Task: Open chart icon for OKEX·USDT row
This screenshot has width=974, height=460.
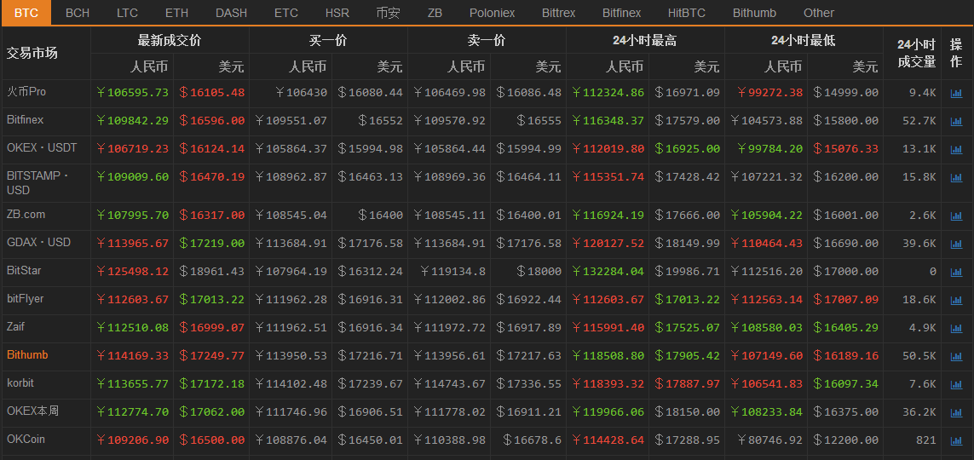Action: pyautogui.click(x=956, y=150)
